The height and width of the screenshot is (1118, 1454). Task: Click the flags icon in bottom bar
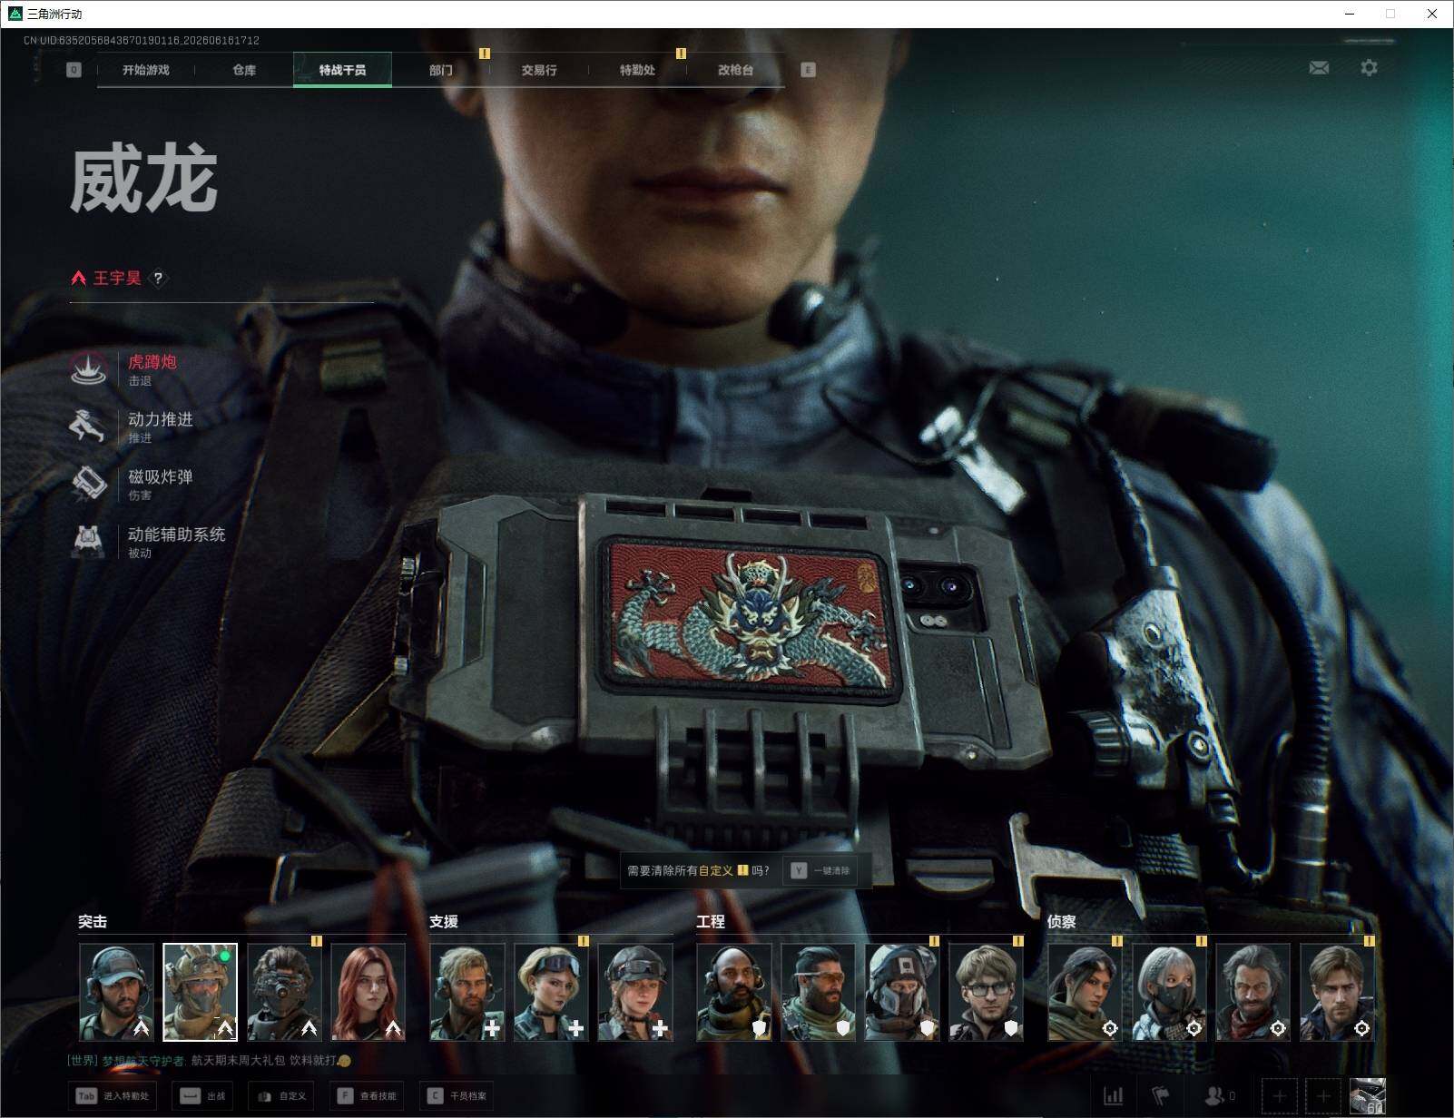[1161, 1096]
